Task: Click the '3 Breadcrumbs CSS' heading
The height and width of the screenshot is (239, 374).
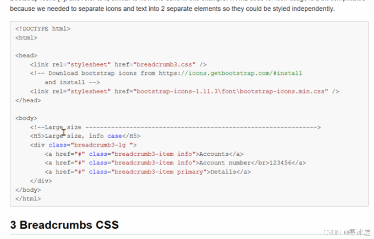Action: coord(64,225)
